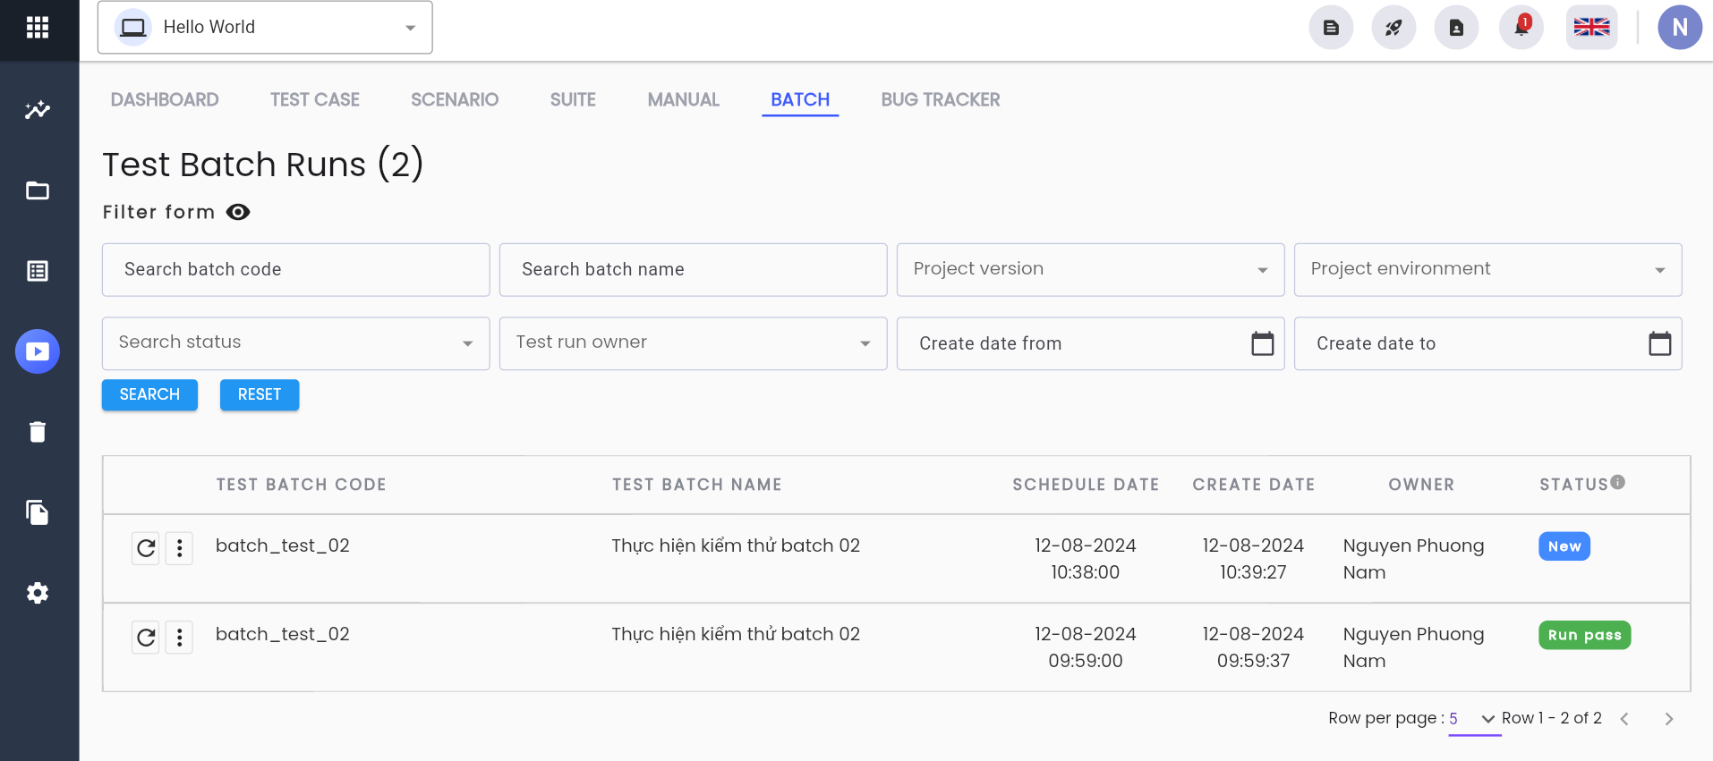Screen dimensions: 1713x761
Task: Open the trash bin sidebar icon
Action: (38, 432)
